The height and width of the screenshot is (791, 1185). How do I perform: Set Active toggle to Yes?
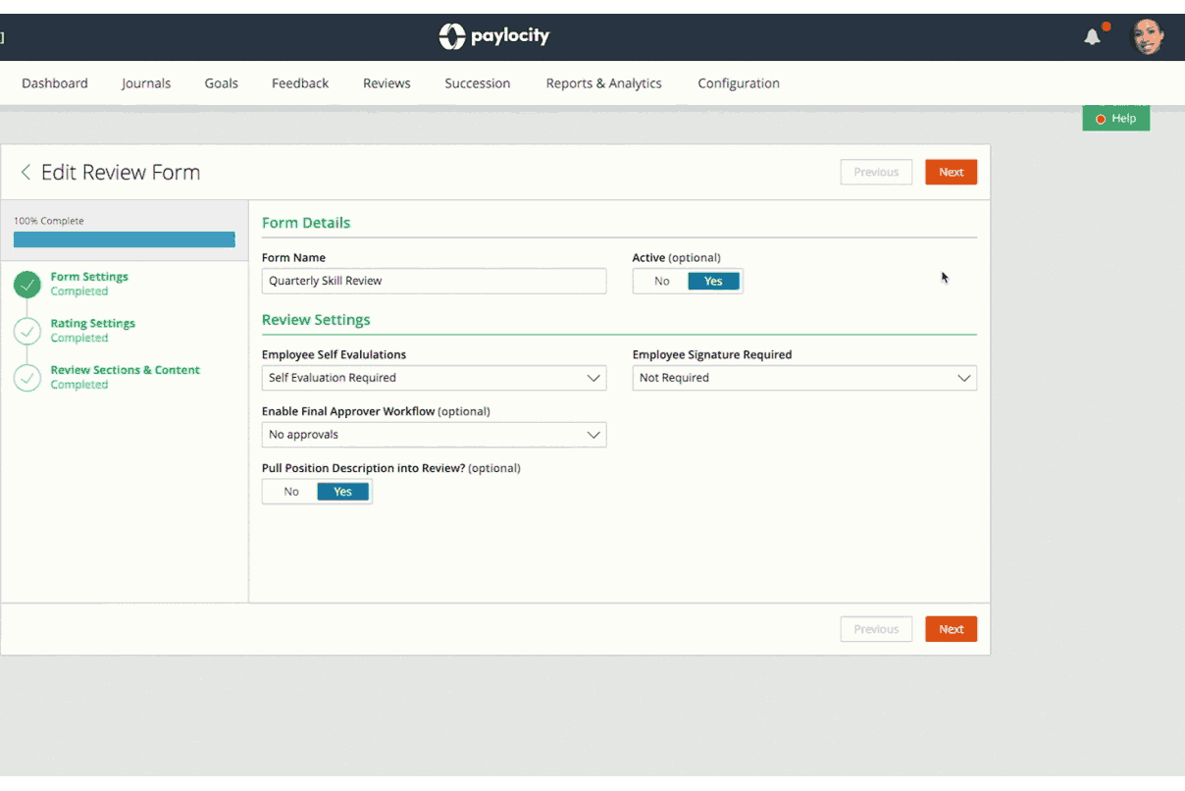(713, 282)
